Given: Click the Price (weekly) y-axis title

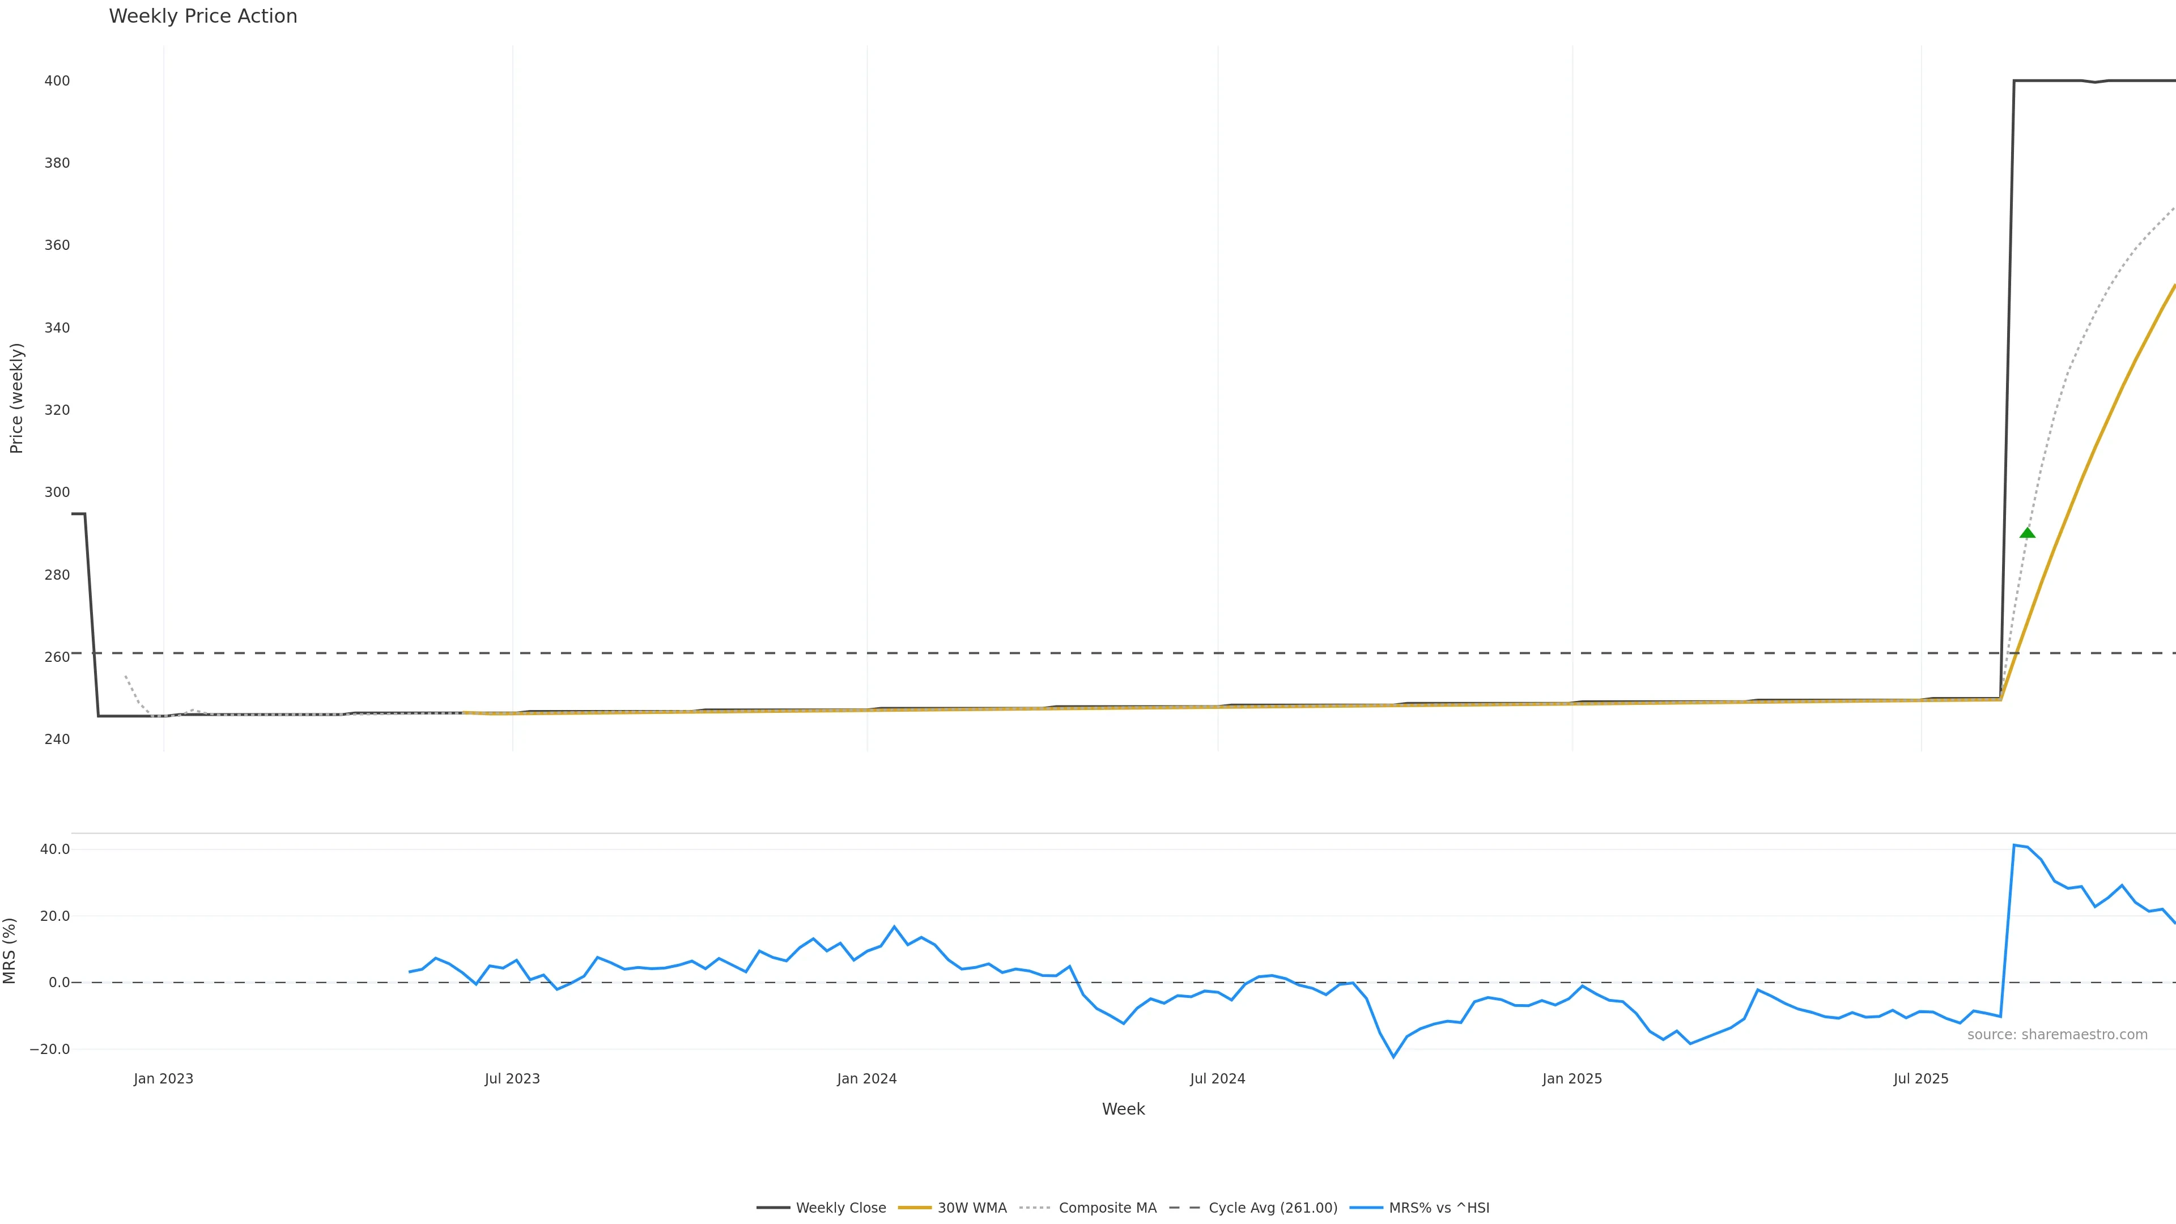Looking at the screenshot, I should click(x=16, y=398).
